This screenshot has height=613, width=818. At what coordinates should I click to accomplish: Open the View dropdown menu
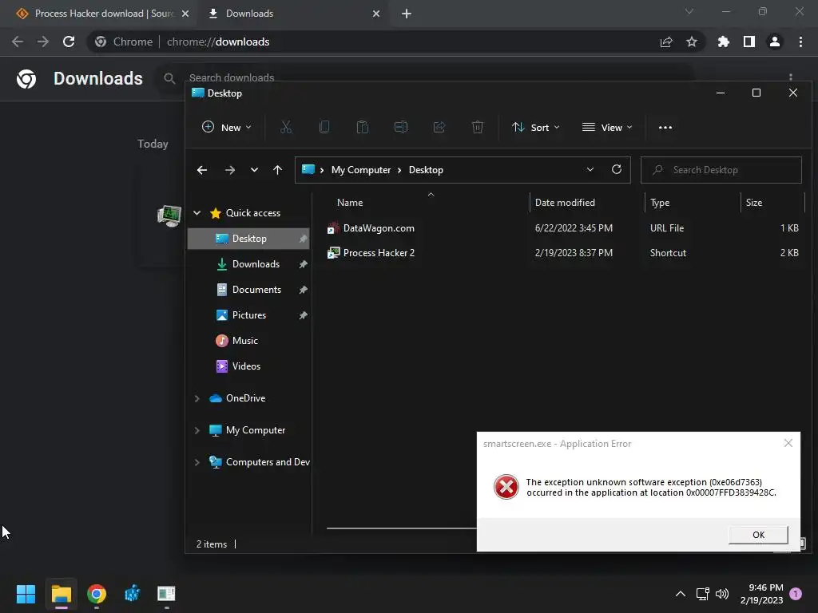point(607,127)
